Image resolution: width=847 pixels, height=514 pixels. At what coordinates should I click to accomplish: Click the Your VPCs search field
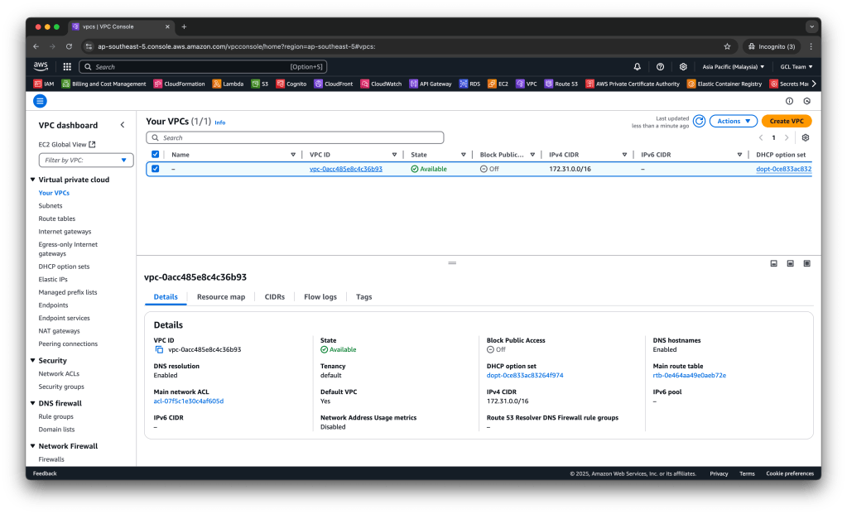click(x=295, y=137)
